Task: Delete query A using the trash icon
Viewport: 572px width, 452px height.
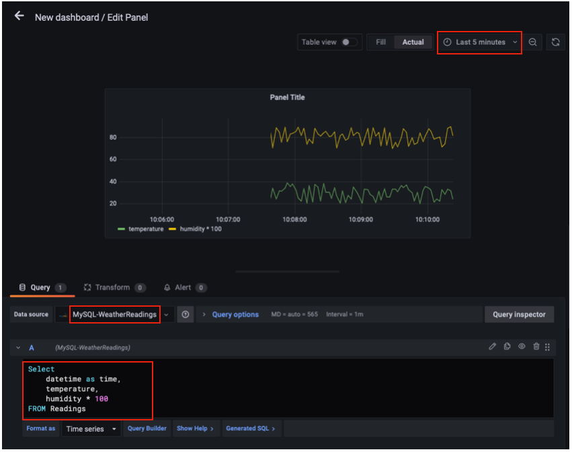Action: click(x=536, y=346)
